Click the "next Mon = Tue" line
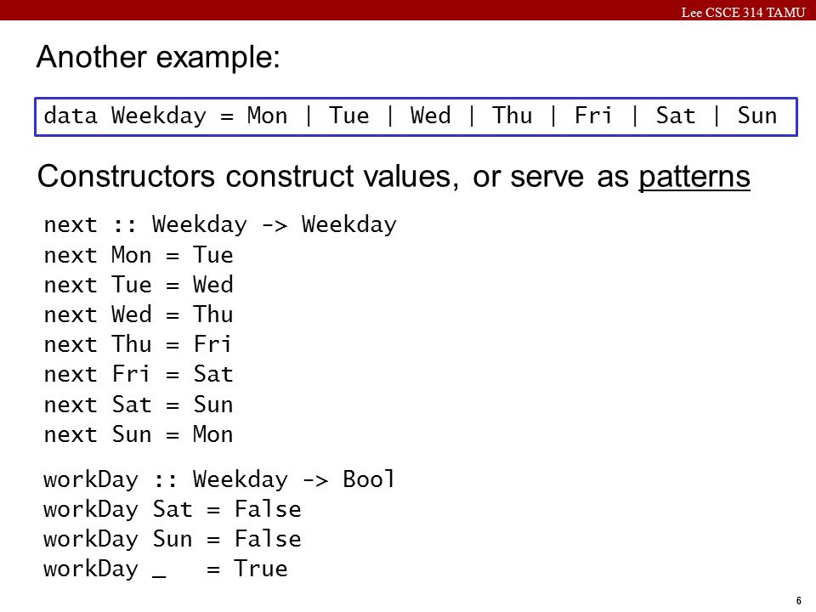This screenshot has width=816, height=612. [x=139, y=255]
